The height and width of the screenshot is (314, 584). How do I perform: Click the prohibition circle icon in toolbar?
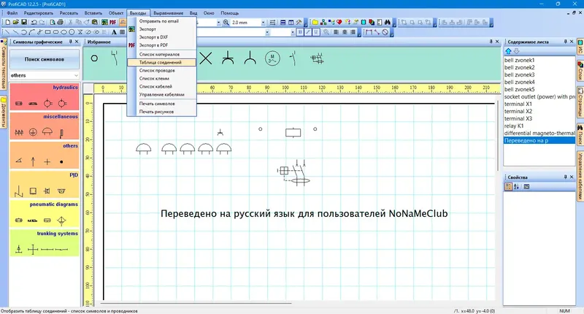pyautogui.click(x=385, y=32)
